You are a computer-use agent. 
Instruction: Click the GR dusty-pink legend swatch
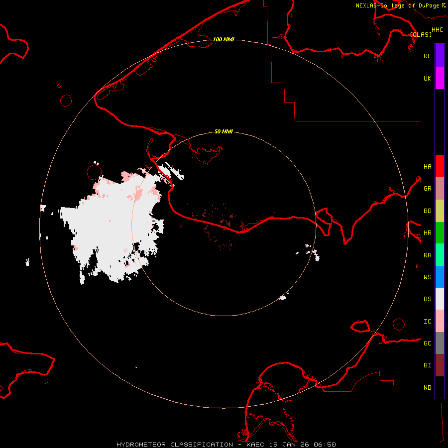[x=440, y=189]
